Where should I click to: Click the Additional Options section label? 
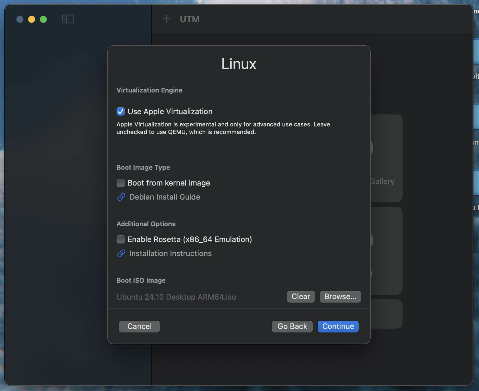point(146,224)
